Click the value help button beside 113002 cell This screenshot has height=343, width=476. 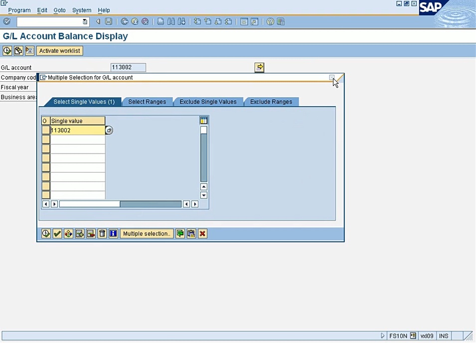(x=109, y=130)
